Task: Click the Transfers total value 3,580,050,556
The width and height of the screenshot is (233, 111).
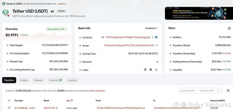Action: 223,45
